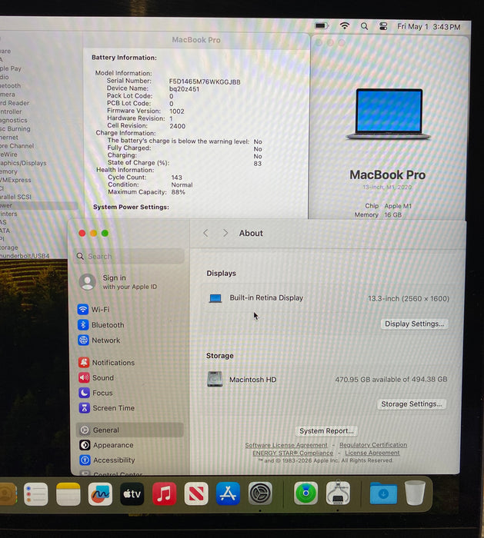
Task: Open Freeform from the Dock
Action: 100,494
